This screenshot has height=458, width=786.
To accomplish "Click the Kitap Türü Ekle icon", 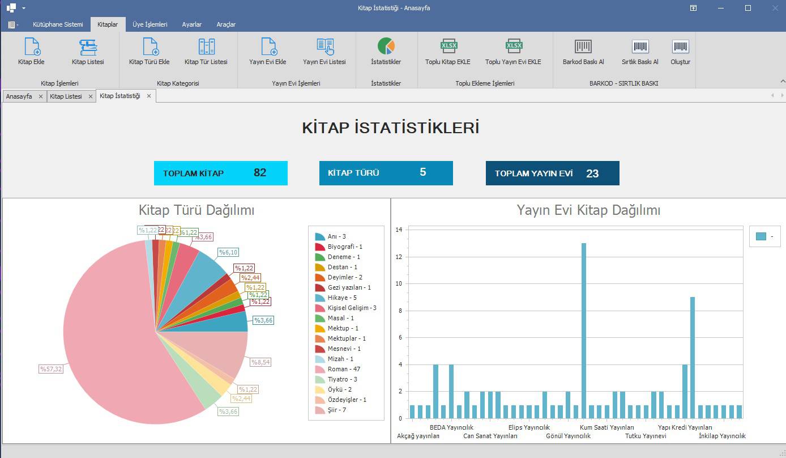I will tap(149, 52).
